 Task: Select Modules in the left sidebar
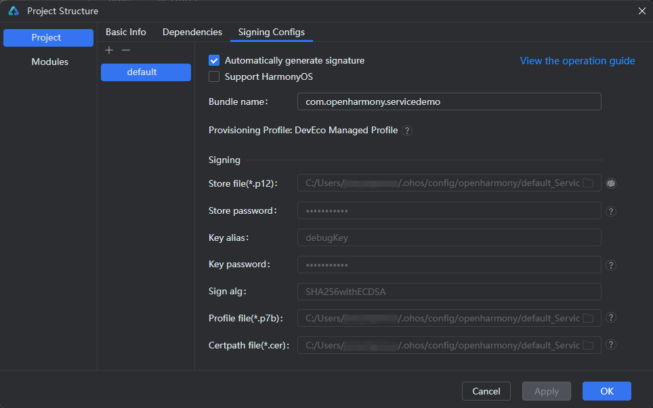(50, 62)
